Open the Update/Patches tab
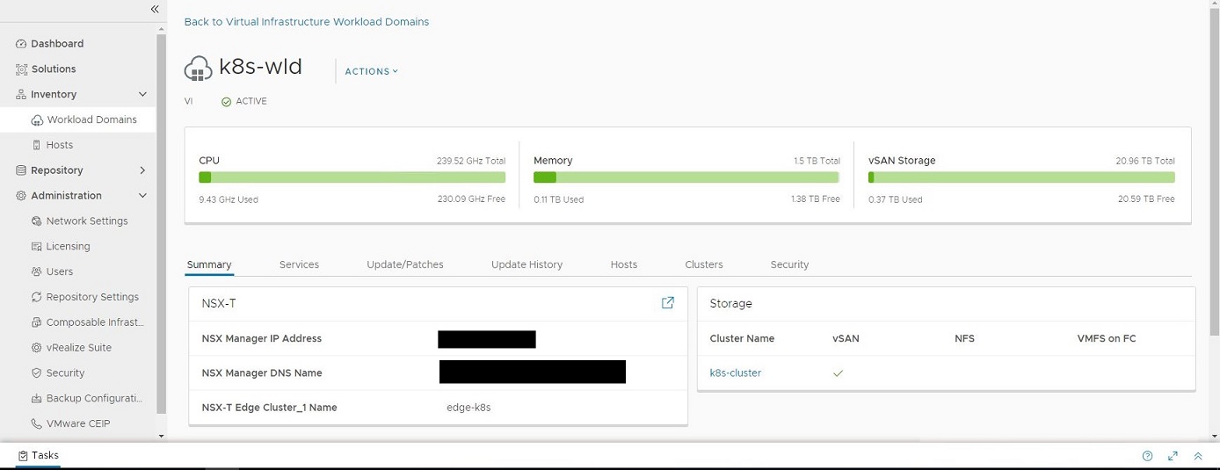The height and width of the screenshot is (470, 1220). coord(405,264)
